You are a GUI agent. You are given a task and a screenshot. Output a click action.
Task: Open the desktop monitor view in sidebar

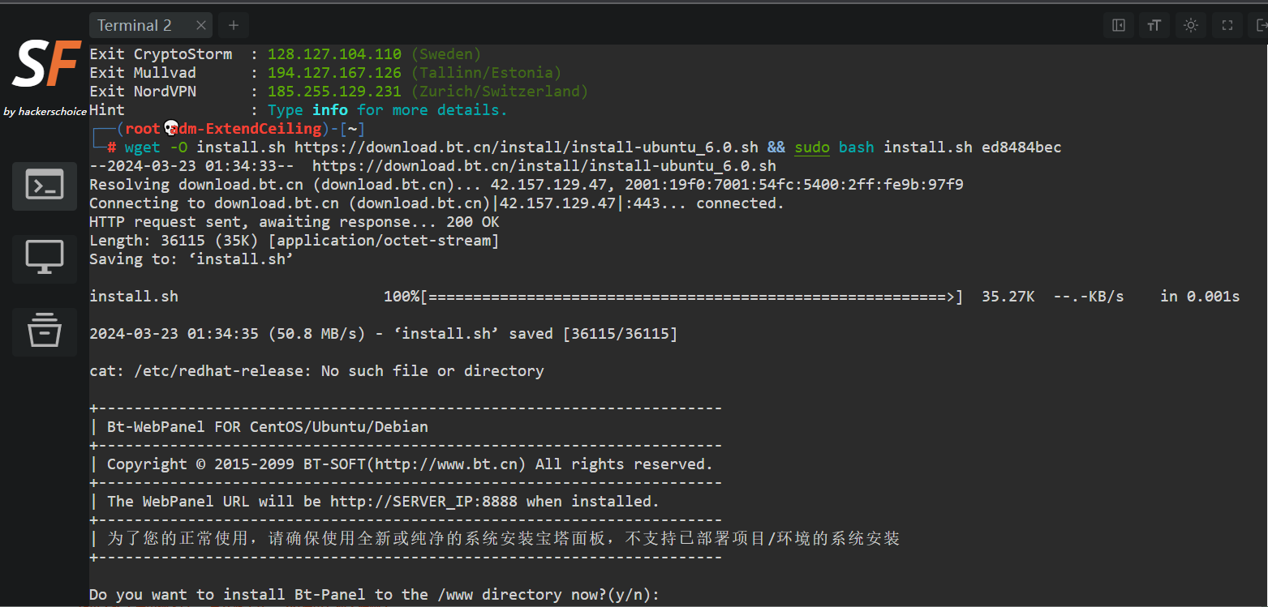click(45, 259)
